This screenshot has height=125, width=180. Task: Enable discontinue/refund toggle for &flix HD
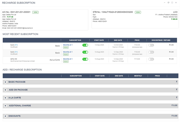coord(151,59)
